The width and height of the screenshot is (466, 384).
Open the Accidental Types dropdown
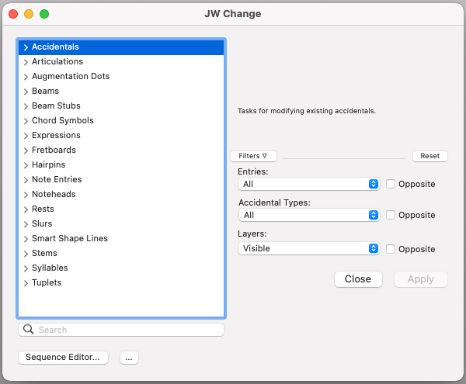[x=309, y=215]
